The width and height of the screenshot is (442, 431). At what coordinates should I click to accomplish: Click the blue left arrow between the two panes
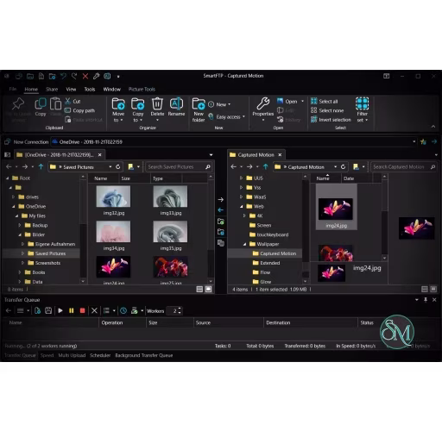click(x=221, y=210)
